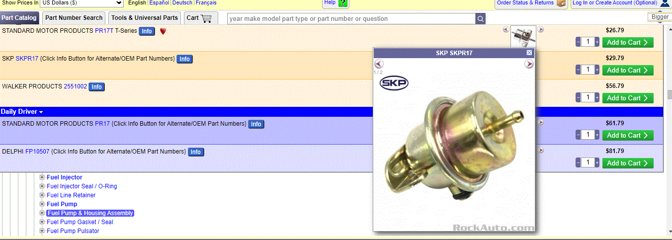Click the part search input field
Screen dimensions: 672x240
351,19
